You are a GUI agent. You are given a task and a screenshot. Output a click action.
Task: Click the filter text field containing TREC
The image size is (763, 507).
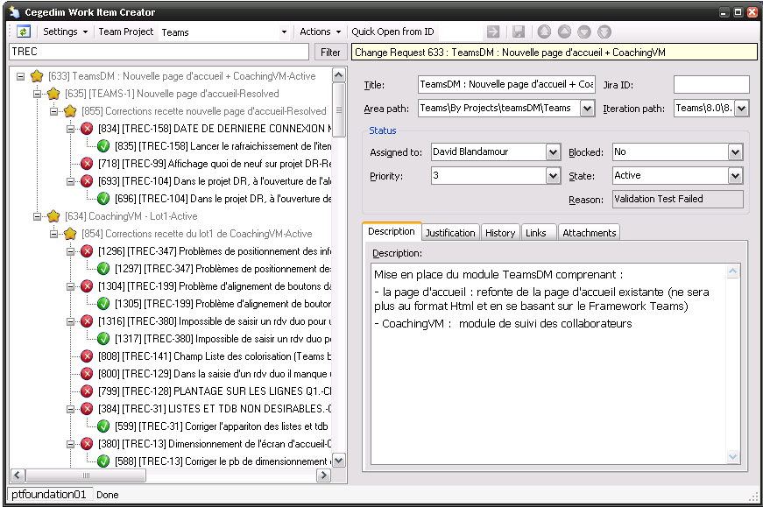(159, 52)
